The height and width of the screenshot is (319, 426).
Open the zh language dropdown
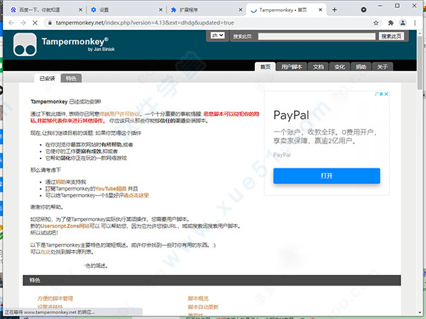[x=217, y=36]
